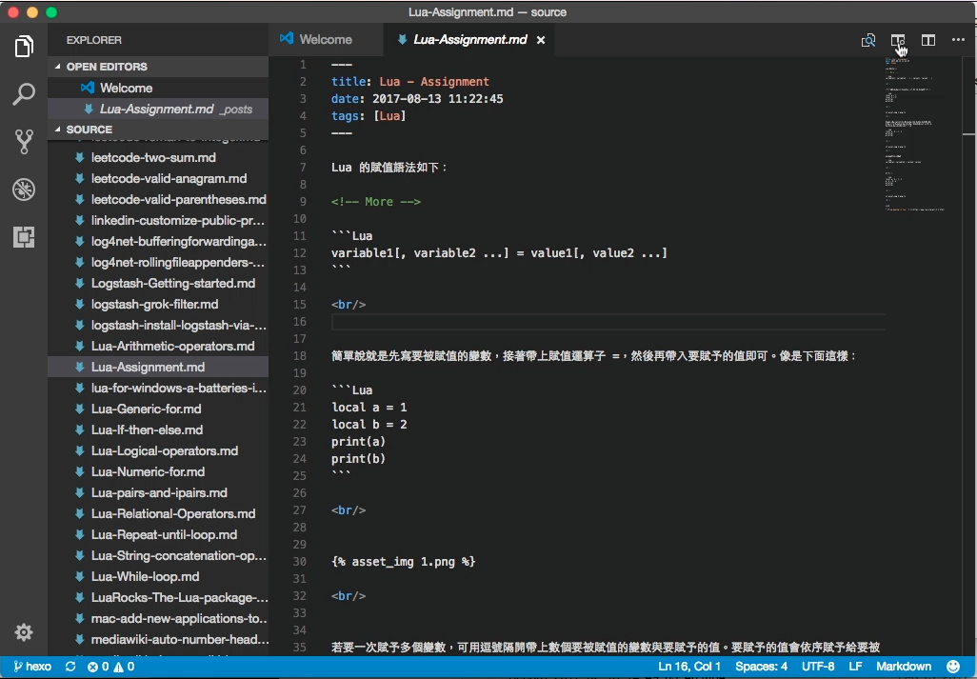Screen dimensions: 977x679
Task: Click the synchronize changes icon in status bar
Action: 70,667
